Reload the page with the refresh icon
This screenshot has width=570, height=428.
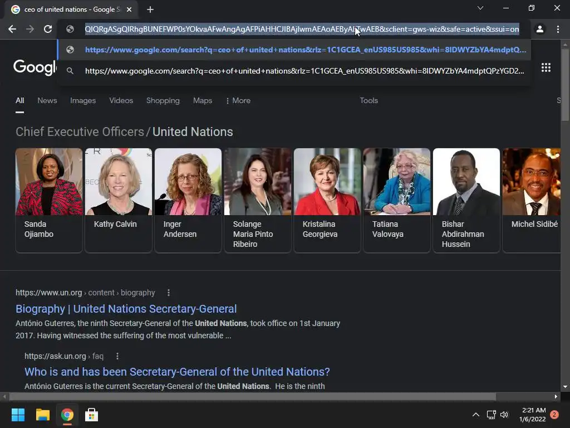pos(48,29)
